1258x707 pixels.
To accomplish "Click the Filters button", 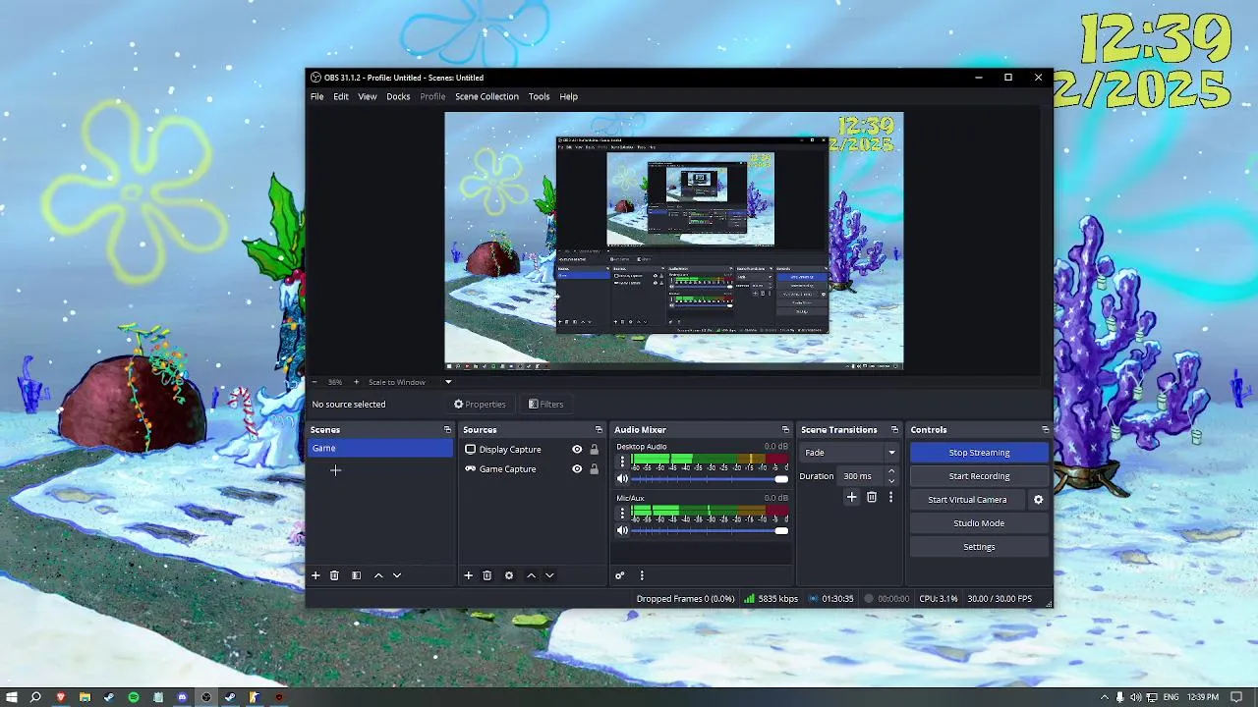I will pos(545,405).
